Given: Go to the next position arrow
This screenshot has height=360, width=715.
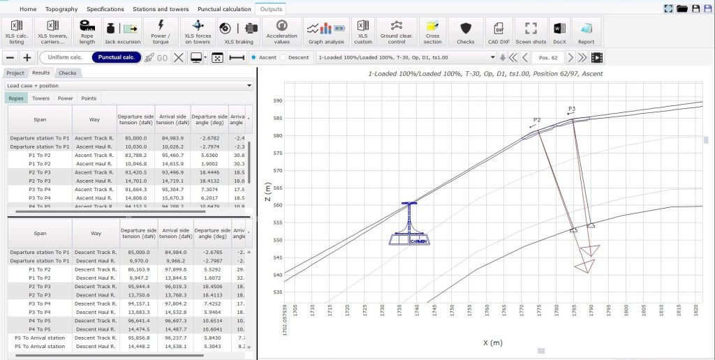Looking at the screenshot, I should (x=570, y=58).
